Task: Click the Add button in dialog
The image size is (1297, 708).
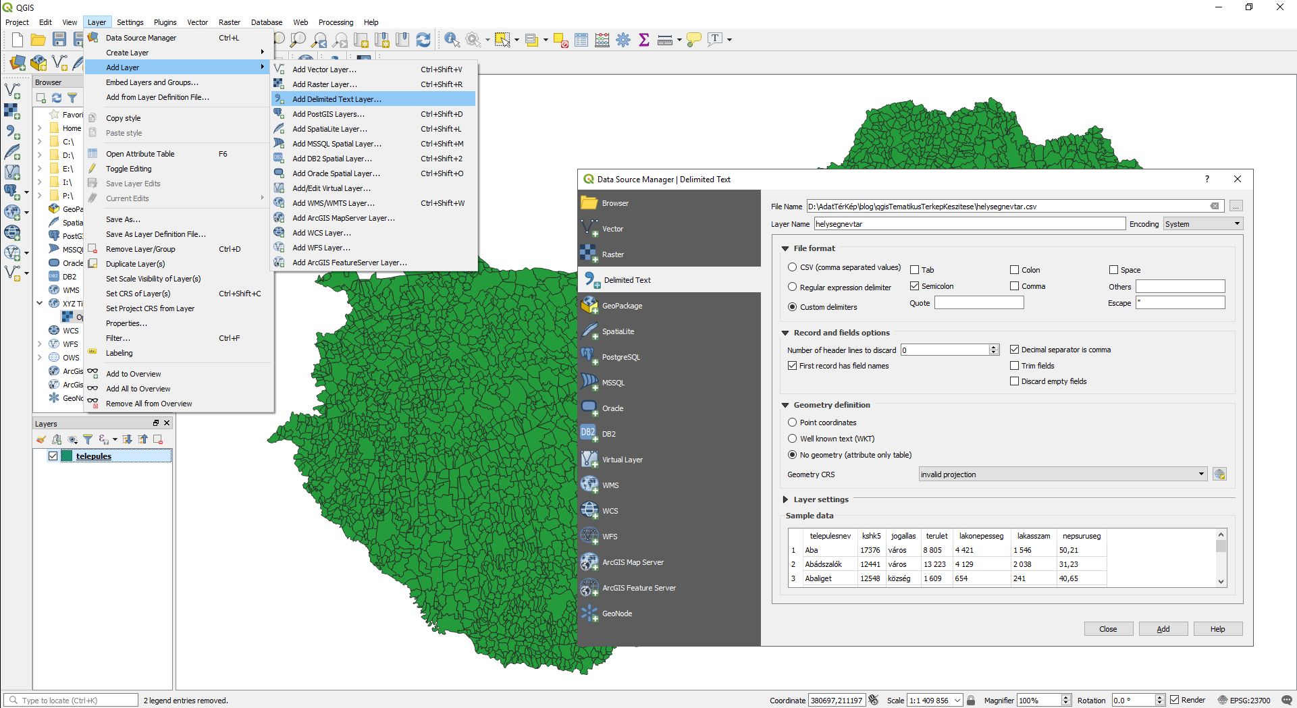Action: coord(1163,629)
